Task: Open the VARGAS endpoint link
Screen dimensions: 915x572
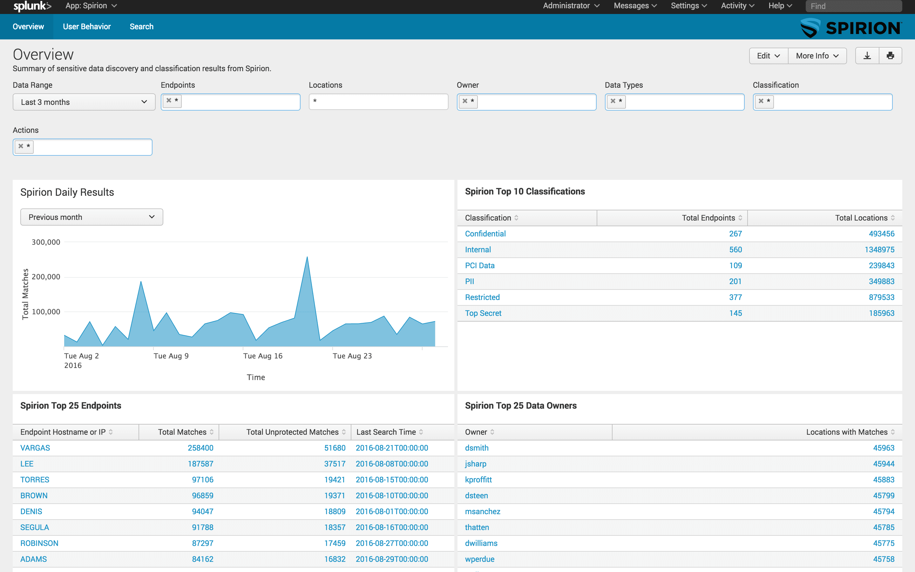Action: click(x=35, y=448)
